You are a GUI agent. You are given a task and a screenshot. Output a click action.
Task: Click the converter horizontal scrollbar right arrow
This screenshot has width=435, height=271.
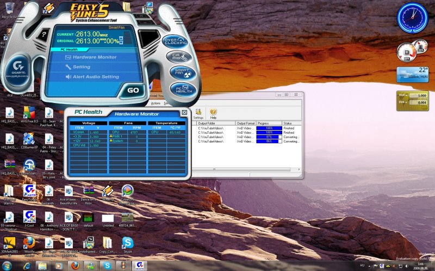[299, 169]
